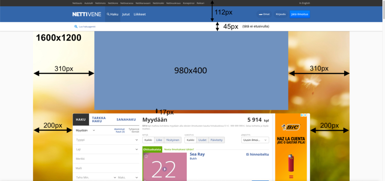Play the Sea Ray listing video

165,169
